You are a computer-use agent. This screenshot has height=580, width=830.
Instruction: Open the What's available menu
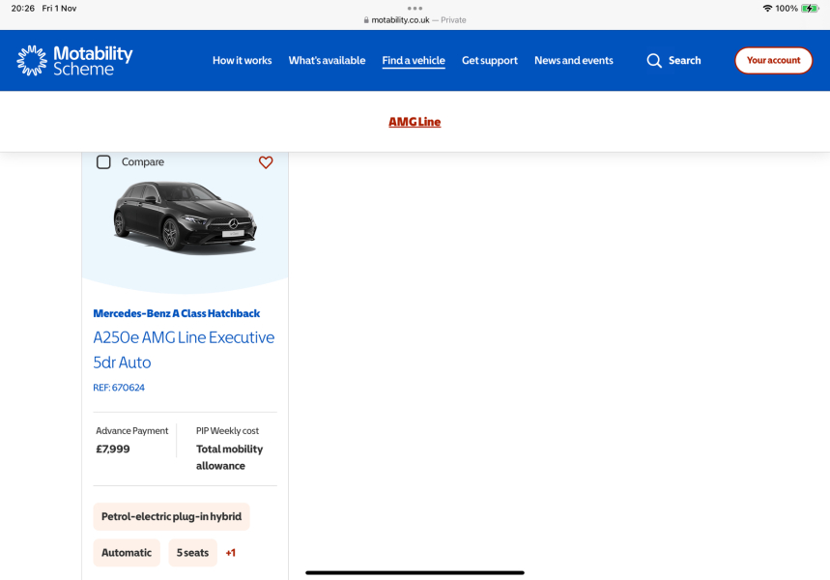(327, 60)
